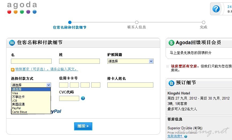Open the 特殊要求 special requests link
The image size is (232, 140).
coord(47,69)
